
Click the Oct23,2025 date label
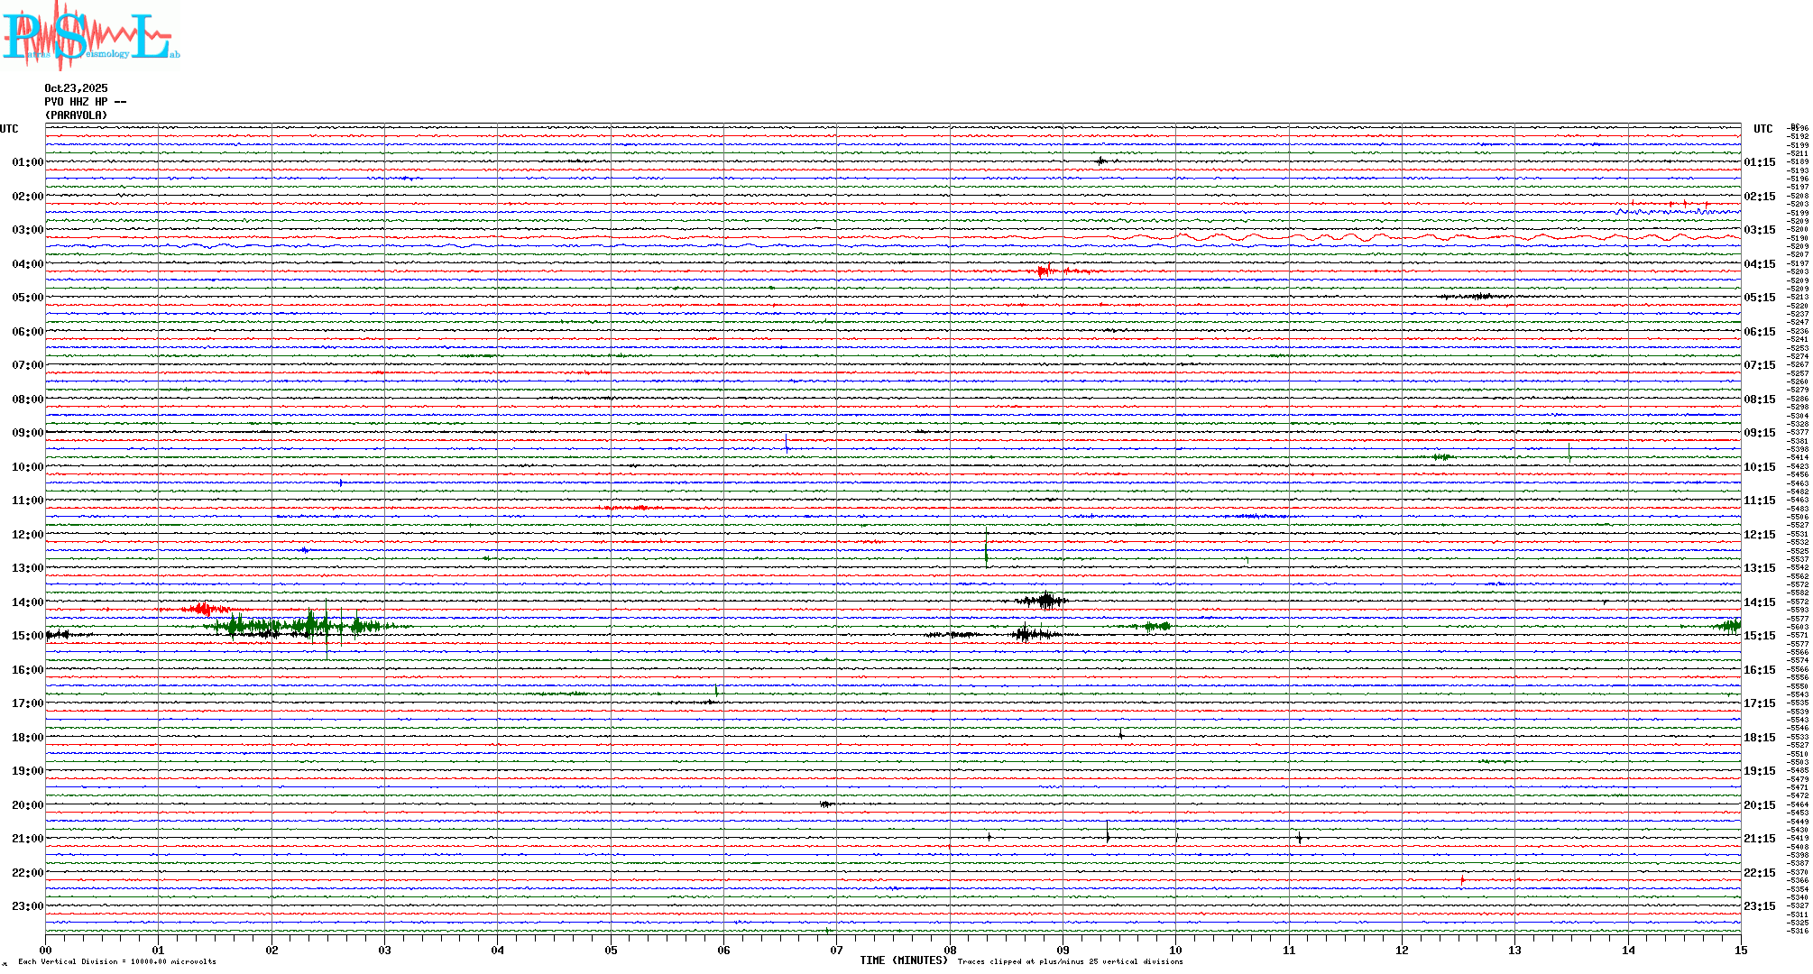76,88
